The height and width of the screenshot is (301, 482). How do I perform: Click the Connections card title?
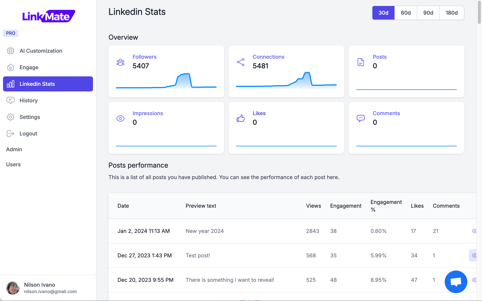pos(268,57)
